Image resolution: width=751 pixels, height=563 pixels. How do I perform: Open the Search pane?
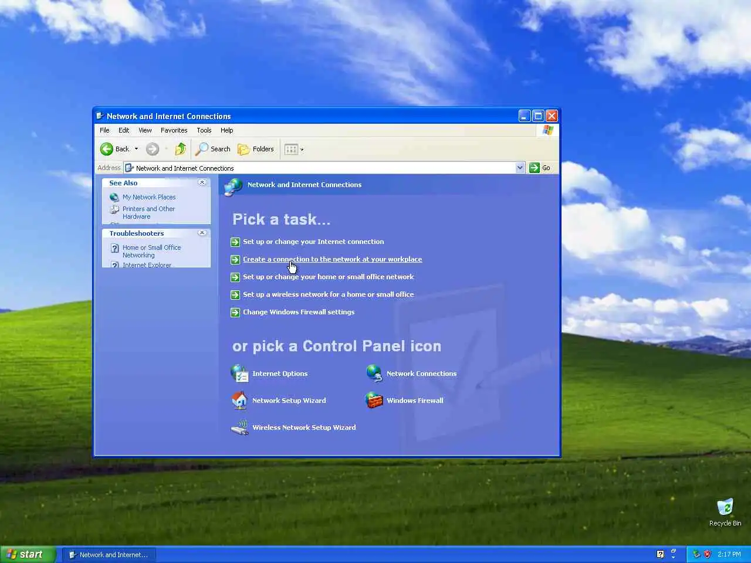coord(213,149)
